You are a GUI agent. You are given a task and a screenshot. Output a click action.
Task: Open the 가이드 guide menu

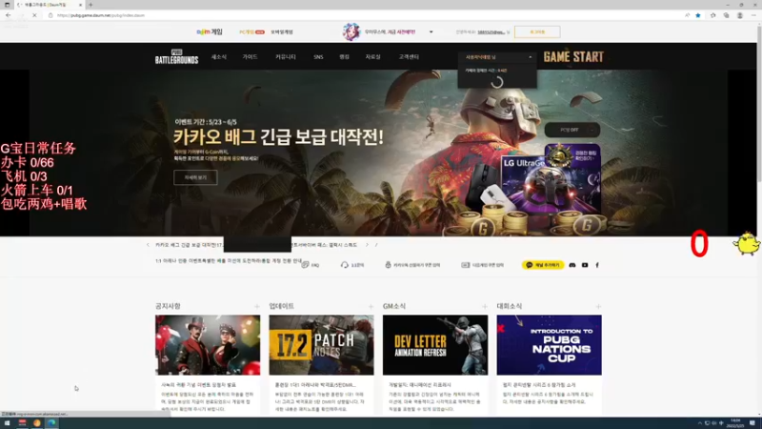click(x=250, y=57)
